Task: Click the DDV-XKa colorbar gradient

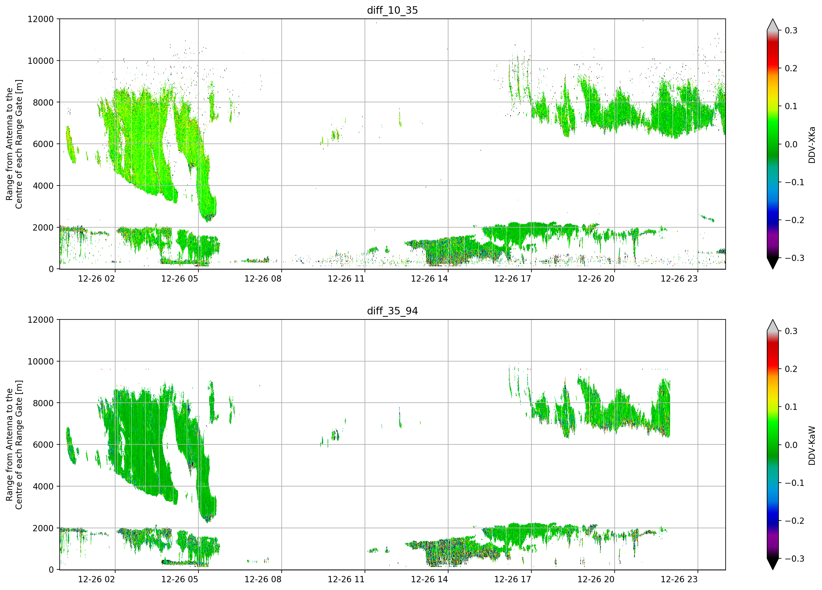Action: [x=773, y=144]
